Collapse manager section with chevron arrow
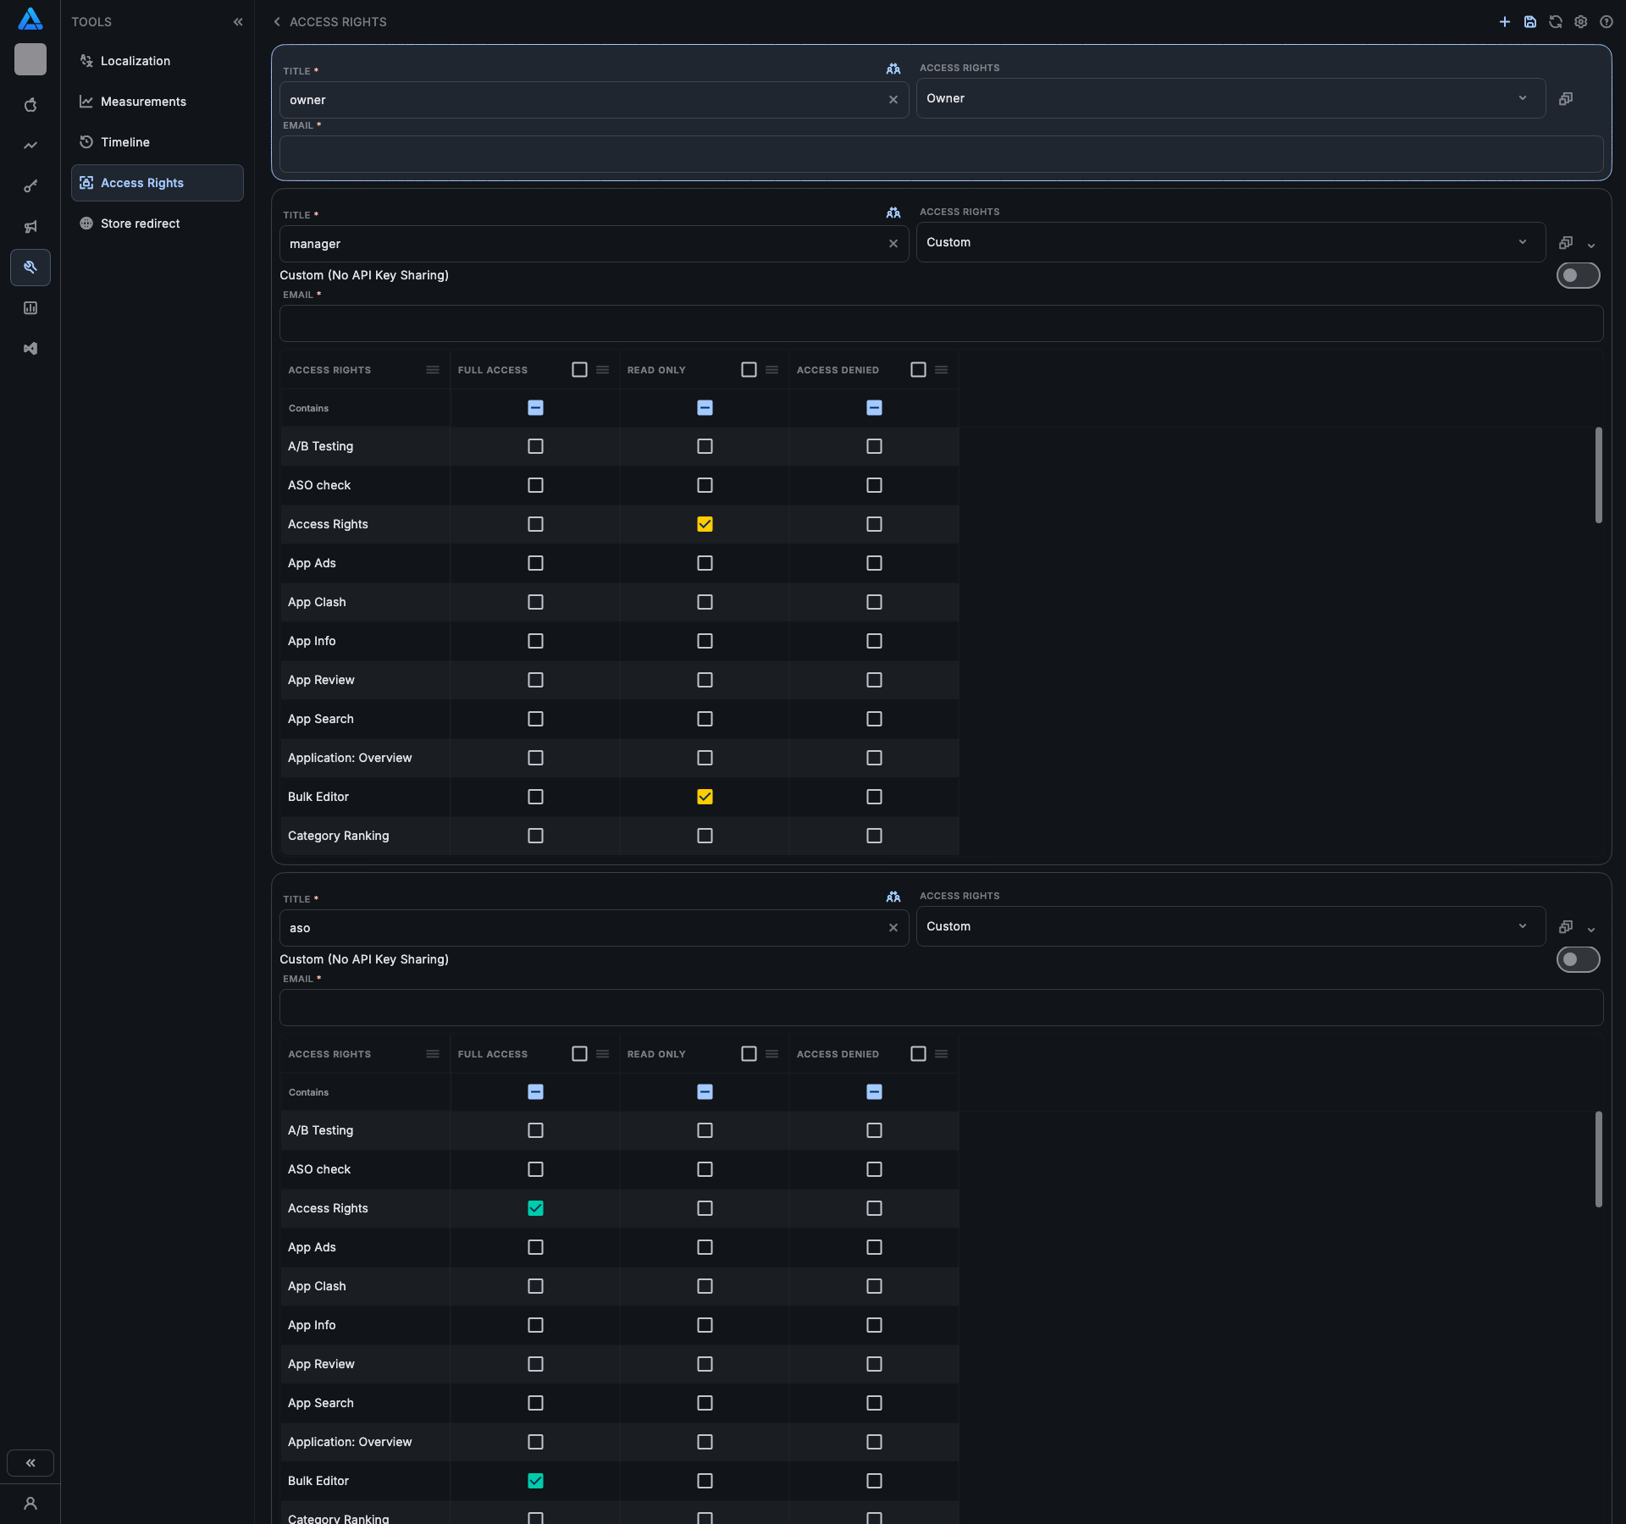The width and height of the screenshot is (1626, 1524). (x=1590, y=246)
